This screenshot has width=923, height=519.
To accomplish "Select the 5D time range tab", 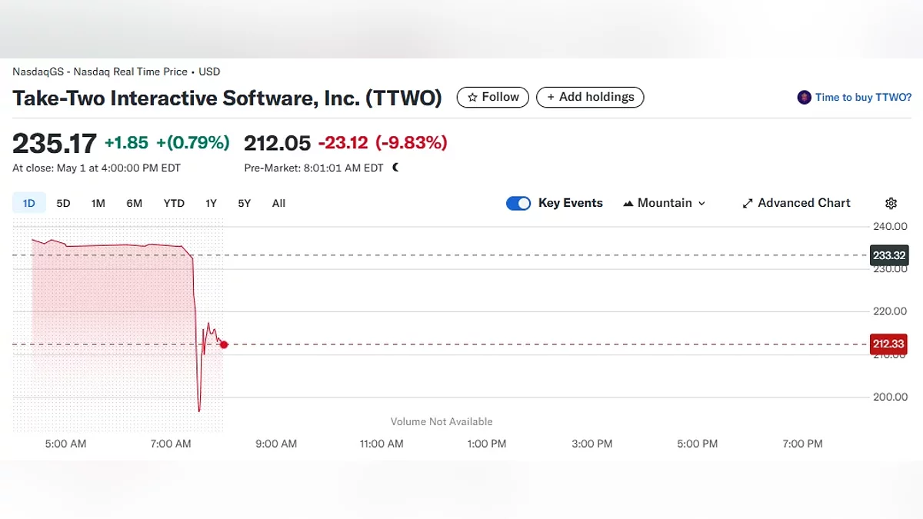I will point(63,204).
